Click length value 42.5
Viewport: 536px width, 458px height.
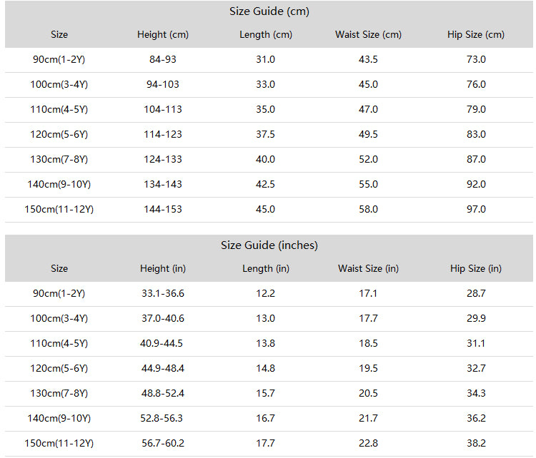pos(266,184)
